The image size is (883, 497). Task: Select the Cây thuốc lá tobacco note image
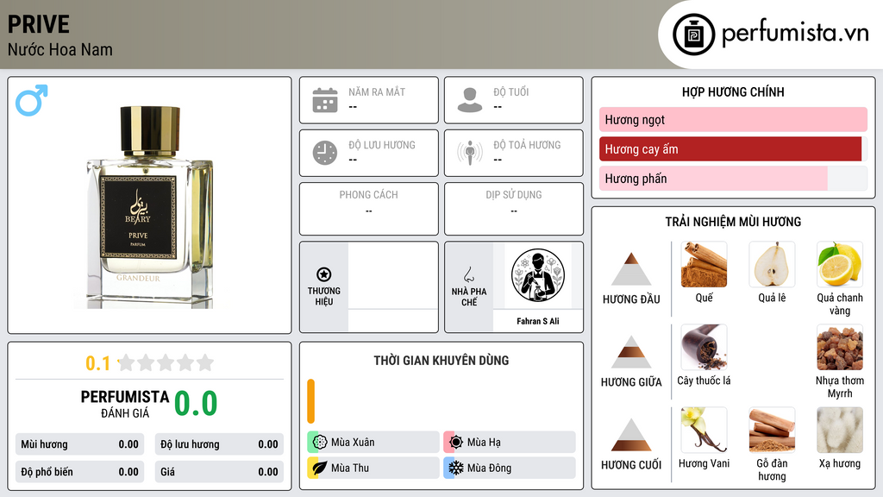[x=704, y=347]
